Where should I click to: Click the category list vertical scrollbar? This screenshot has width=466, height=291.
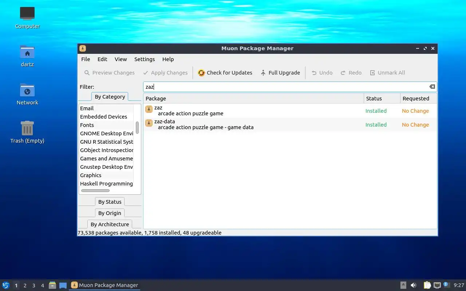click(137, 127)
